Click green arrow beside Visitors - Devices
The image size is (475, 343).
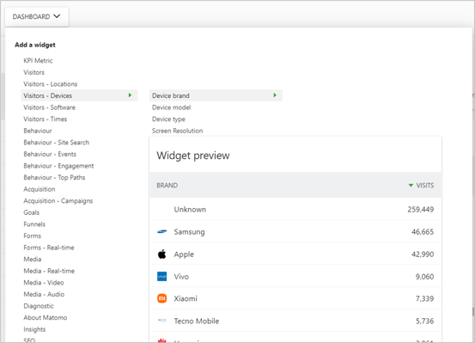point(130,95)
